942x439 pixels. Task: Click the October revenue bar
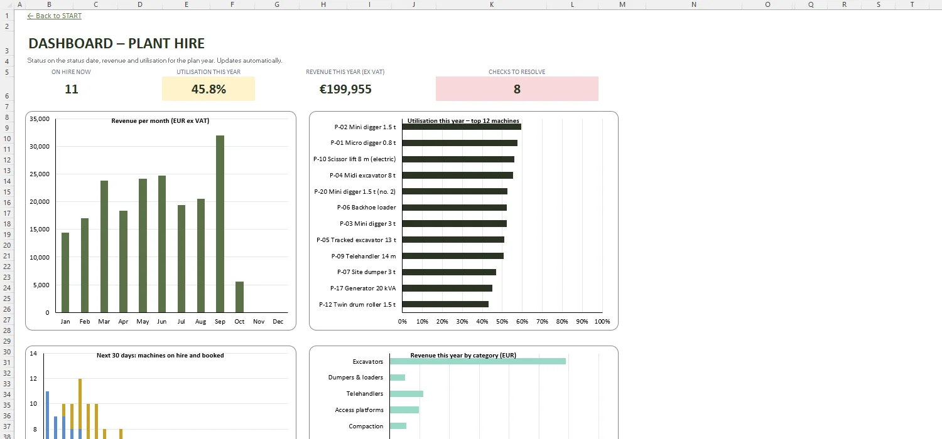click(x=239, y=297)
